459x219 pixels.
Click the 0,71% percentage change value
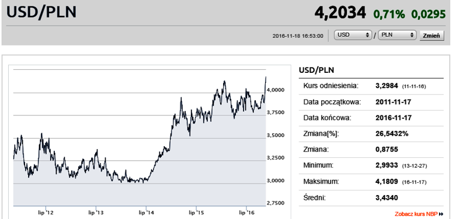click(x=389, y=14)
